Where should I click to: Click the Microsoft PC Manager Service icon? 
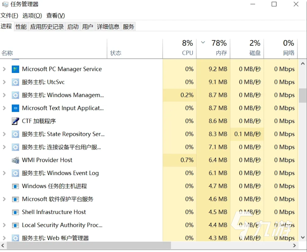click(15, 69)
